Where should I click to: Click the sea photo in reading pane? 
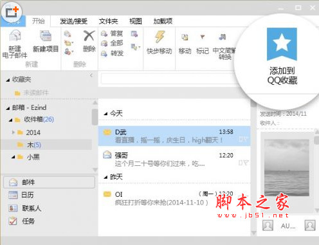(287, 168)
